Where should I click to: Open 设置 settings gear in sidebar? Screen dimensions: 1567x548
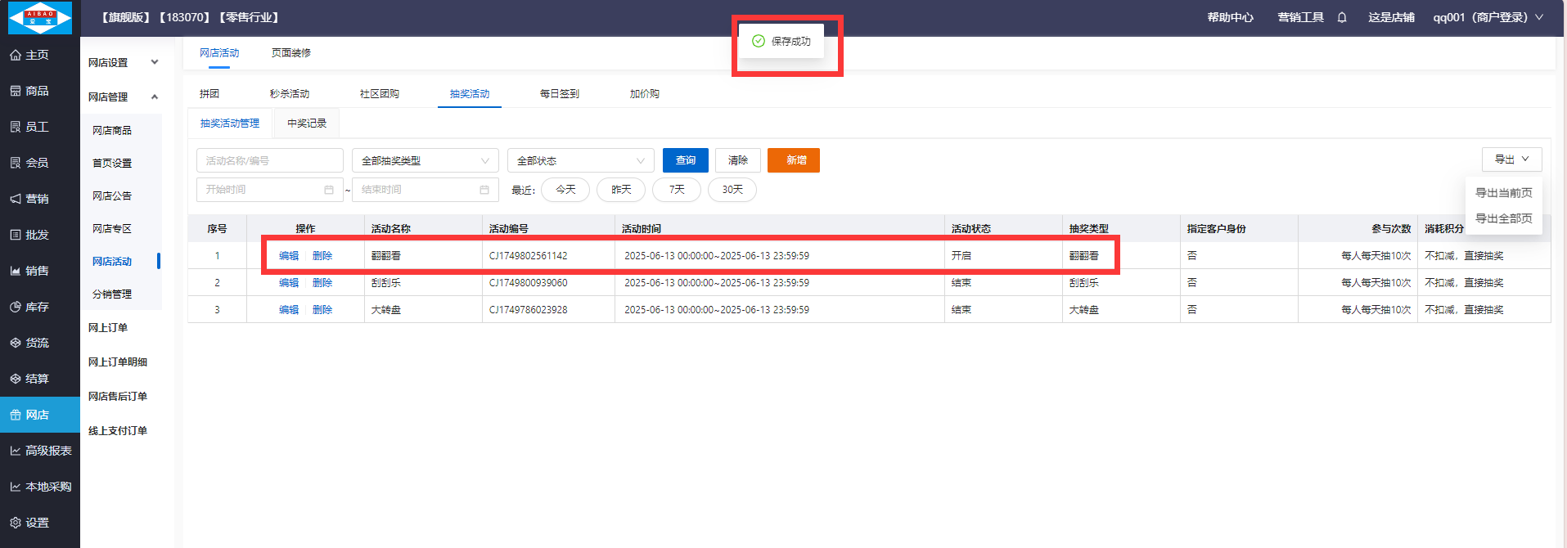pos(16,523)
